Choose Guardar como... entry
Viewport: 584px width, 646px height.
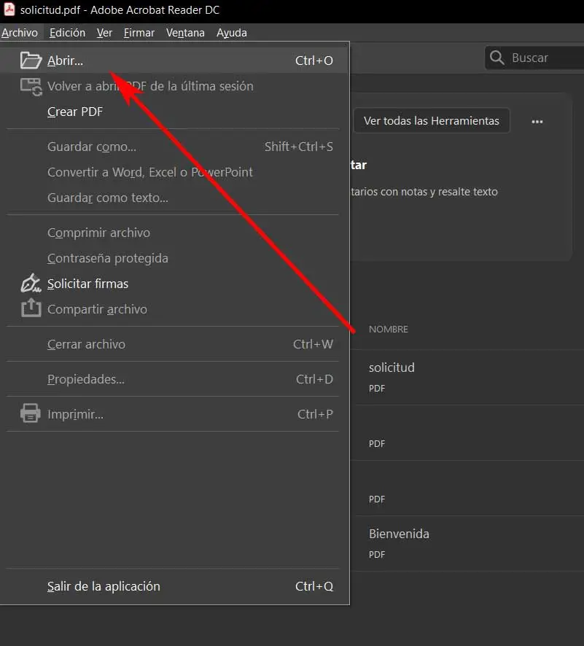[175, 147]
